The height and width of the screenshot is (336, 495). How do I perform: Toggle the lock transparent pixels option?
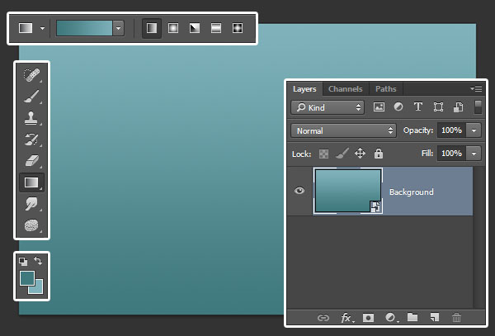click(323, 154)
